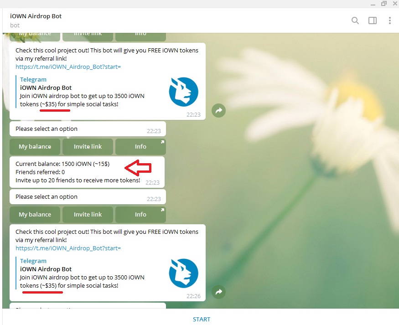Image resolution: width=399 pixels, height=325 pixels.
Task: Forward the 22:26 referral message with share arrow
Action: coord(218,292)
